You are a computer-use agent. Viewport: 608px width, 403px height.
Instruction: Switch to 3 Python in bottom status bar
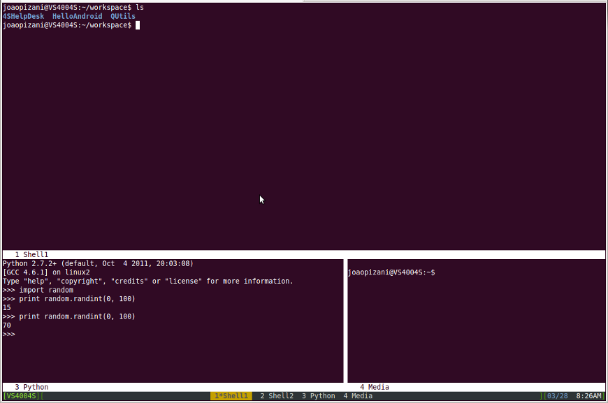click(319, 395)
